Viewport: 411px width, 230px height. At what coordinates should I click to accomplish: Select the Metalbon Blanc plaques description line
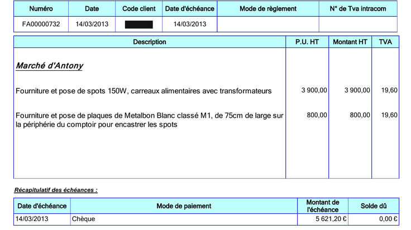click(150, 119)
